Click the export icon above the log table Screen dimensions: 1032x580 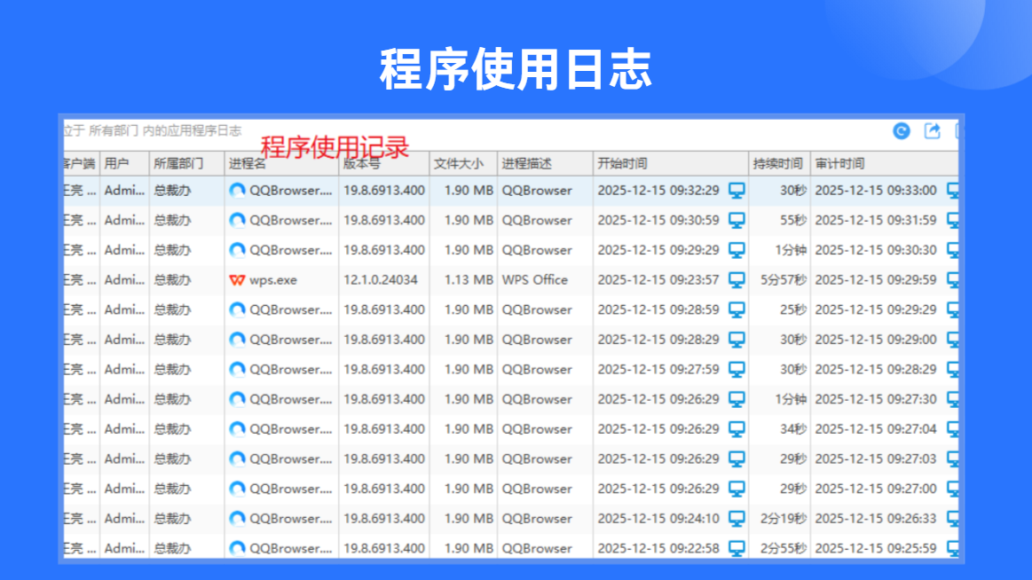point(932,131)
